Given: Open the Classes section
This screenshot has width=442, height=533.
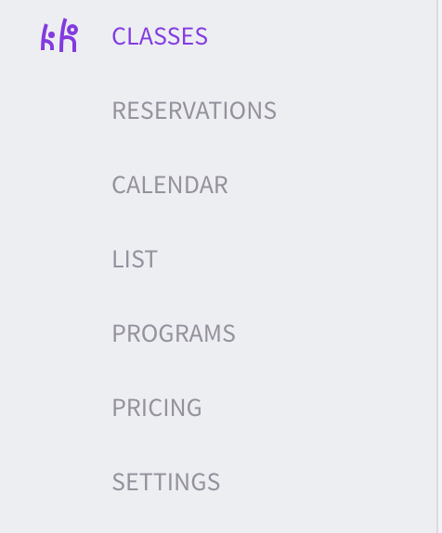Looking at the screenshot, I should click(160, 36).
